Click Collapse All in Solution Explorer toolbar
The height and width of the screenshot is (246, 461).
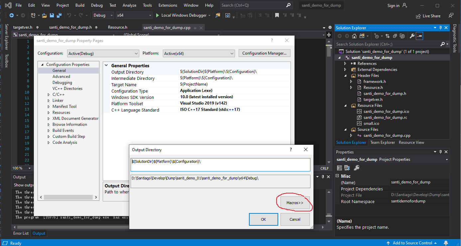(395, 36)
